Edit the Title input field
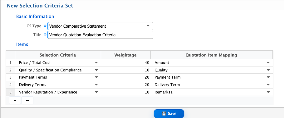Screen dimensions: 284x118 (x=100, y=35)
